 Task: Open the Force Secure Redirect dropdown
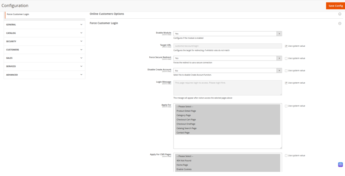[228, 58]
